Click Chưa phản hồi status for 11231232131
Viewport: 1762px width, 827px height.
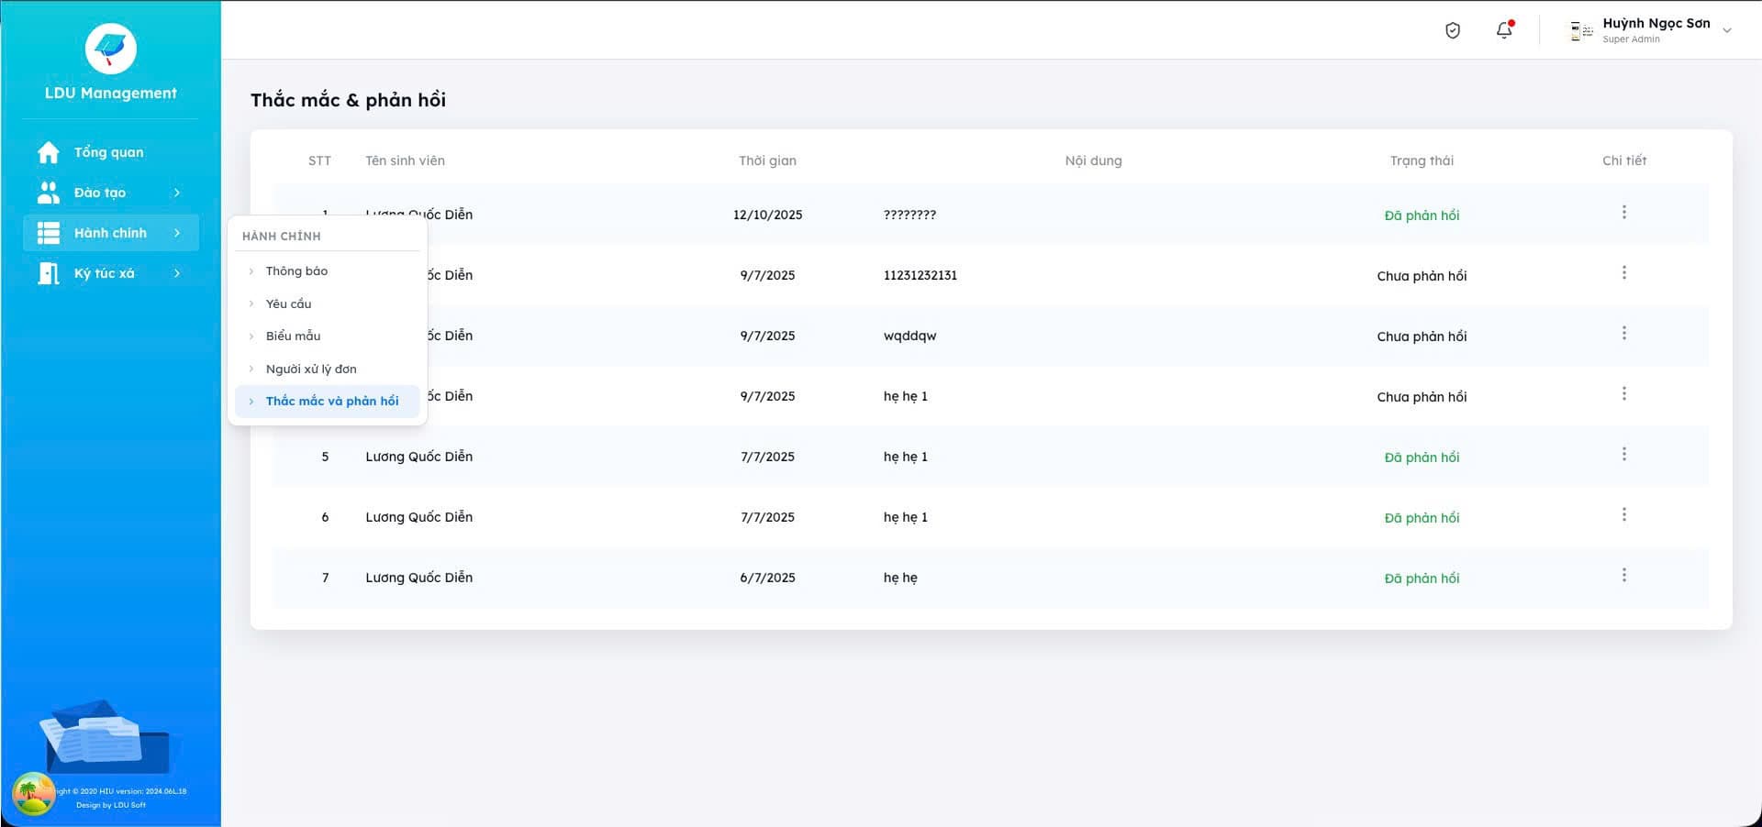[x=1422, y=276]
